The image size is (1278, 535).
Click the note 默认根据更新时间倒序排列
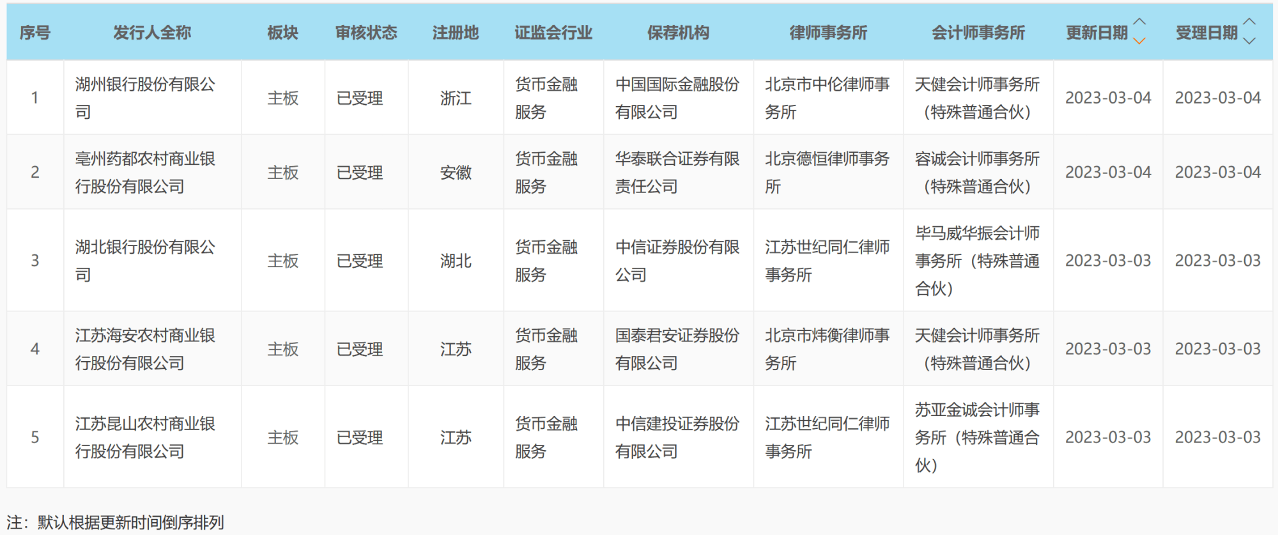[x=130, y=522]
